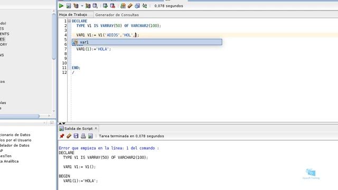Click the Autotrace icon

[88, 6]
